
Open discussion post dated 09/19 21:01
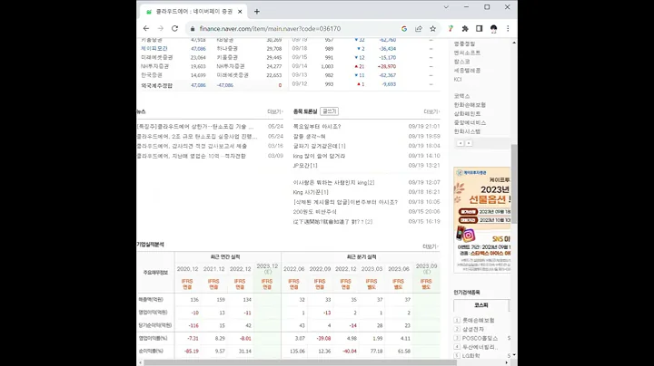pyautogui.click(x=317, y=127)
